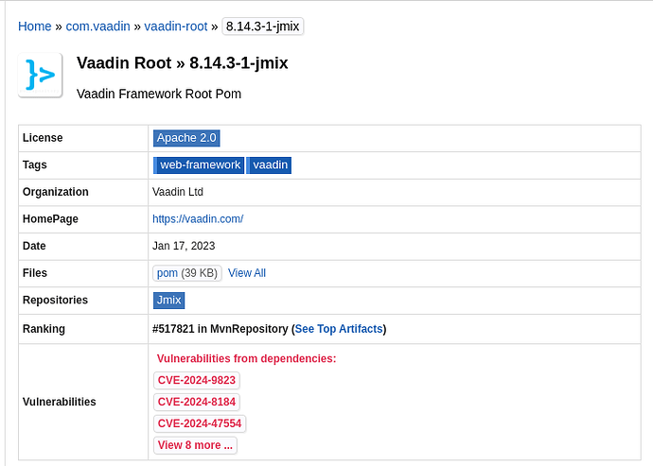Click the 'Vulnerabilities from dependencies:' text
Image resolution: width=653 pixels, height=466 pixels.
click(247, 358)
